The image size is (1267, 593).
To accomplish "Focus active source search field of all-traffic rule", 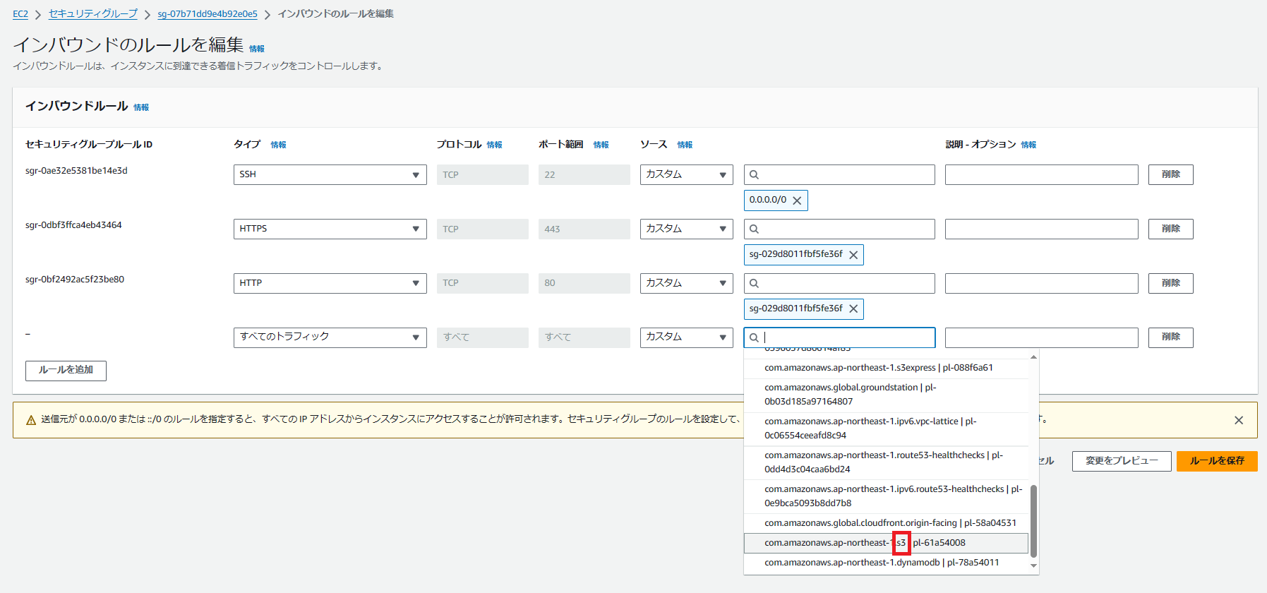I will (x=839, y=337).
